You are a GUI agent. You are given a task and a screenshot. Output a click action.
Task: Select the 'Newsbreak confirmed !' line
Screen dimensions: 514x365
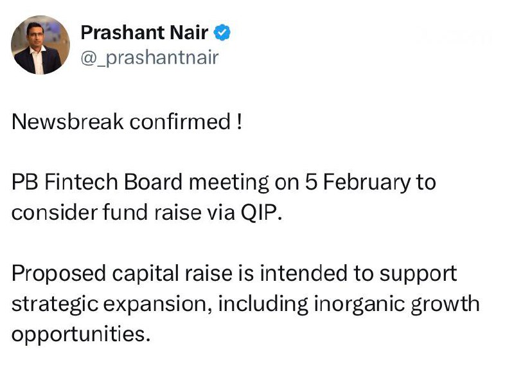click(127, 121)
